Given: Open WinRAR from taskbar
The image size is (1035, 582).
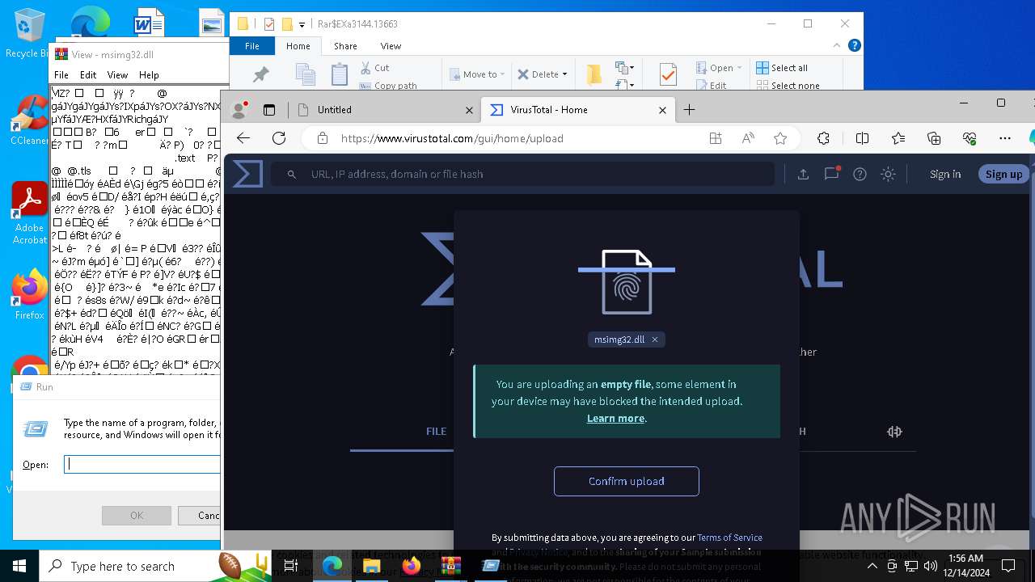Looking at the screenshot, I should (450, 566).
